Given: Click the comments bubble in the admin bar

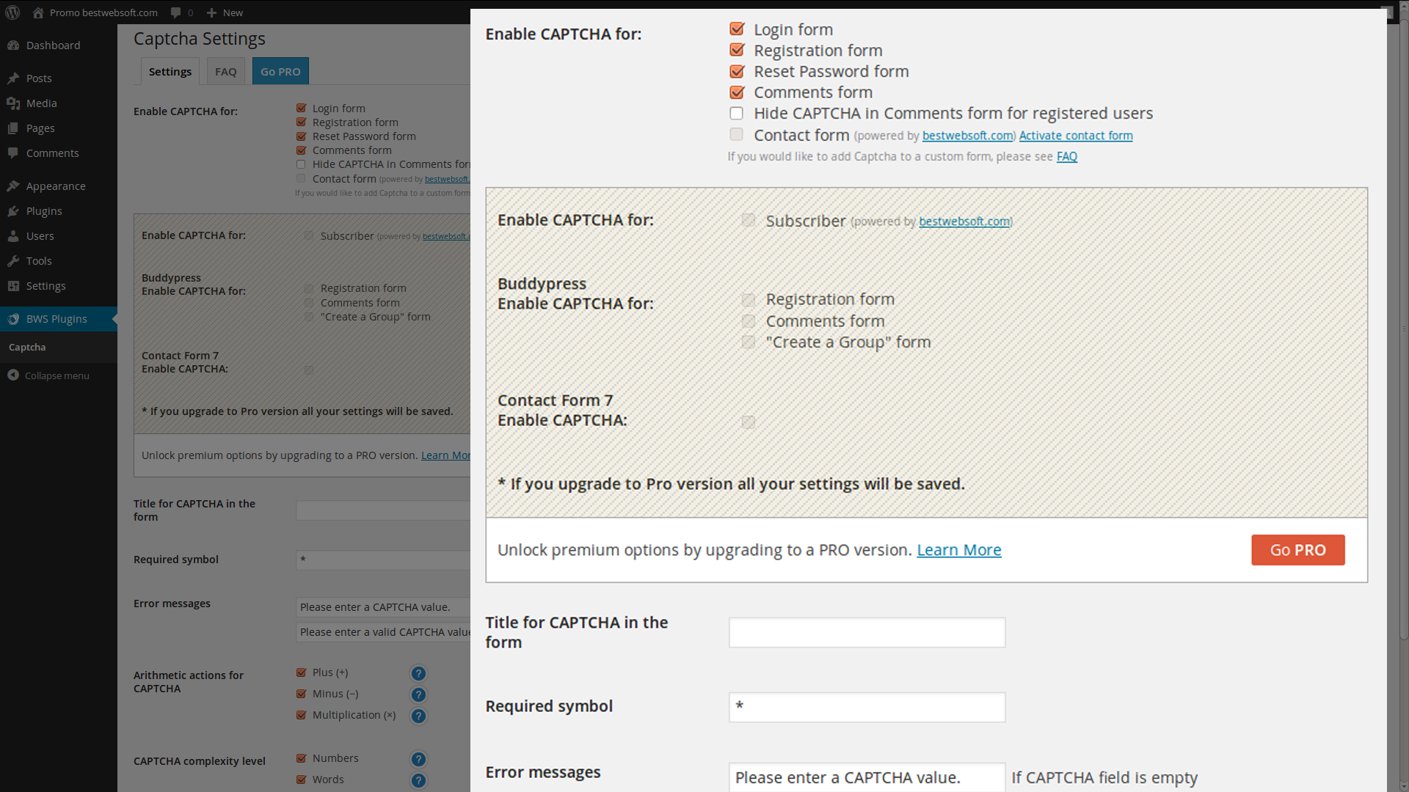Looking at the screenshot, I should click(x=176, y=12).
